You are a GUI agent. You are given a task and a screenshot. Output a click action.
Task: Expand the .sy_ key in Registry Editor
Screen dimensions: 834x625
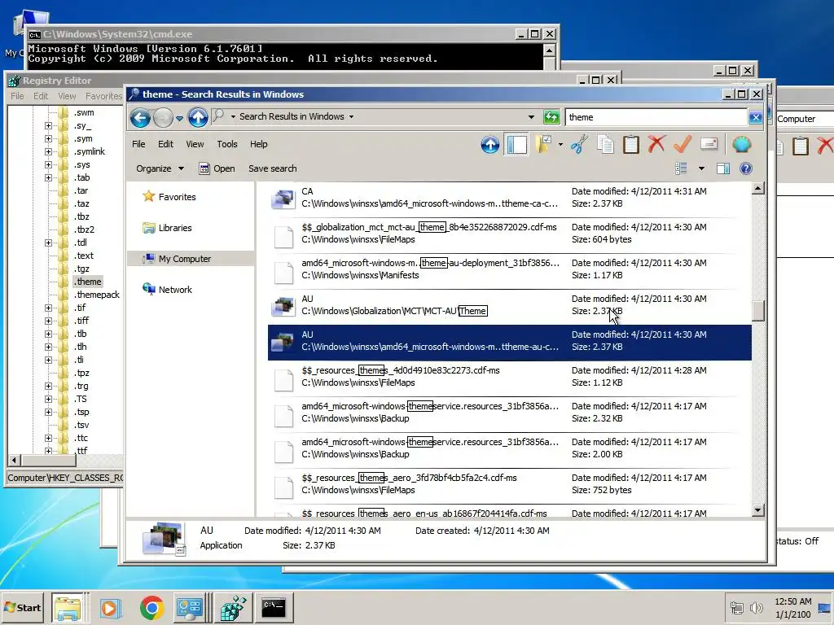(x=48, y=126)
